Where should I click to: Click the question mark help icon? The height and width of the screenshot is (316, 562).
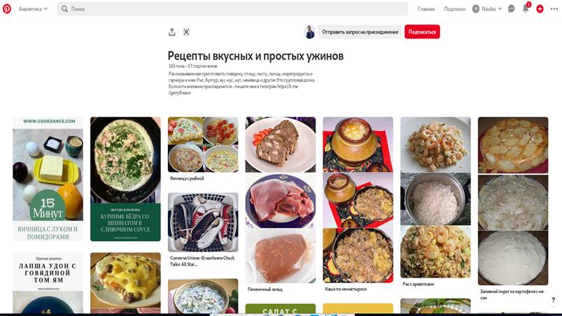click(553, 300)
